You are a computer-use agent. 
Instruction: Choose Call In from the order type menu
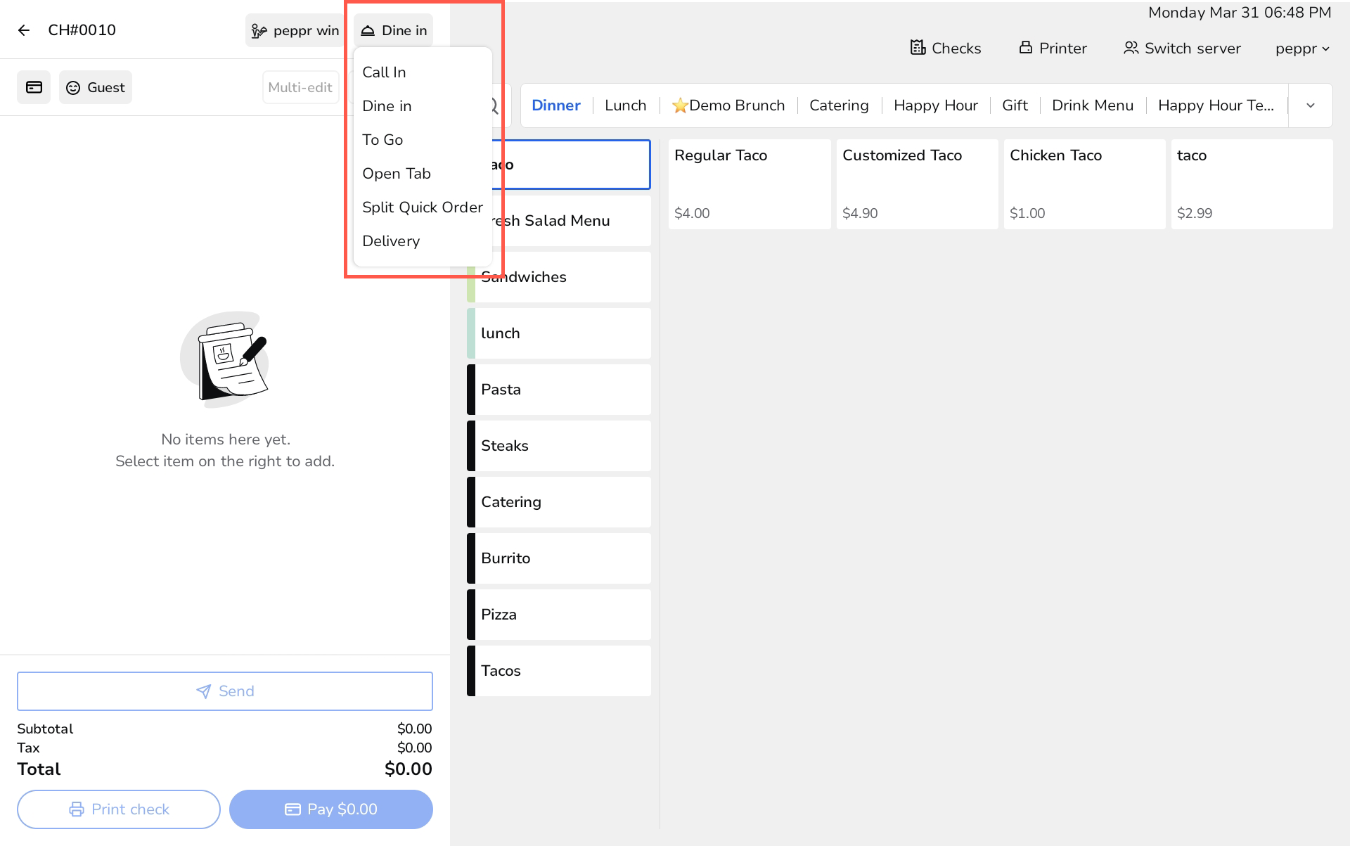tap(384, 72)
